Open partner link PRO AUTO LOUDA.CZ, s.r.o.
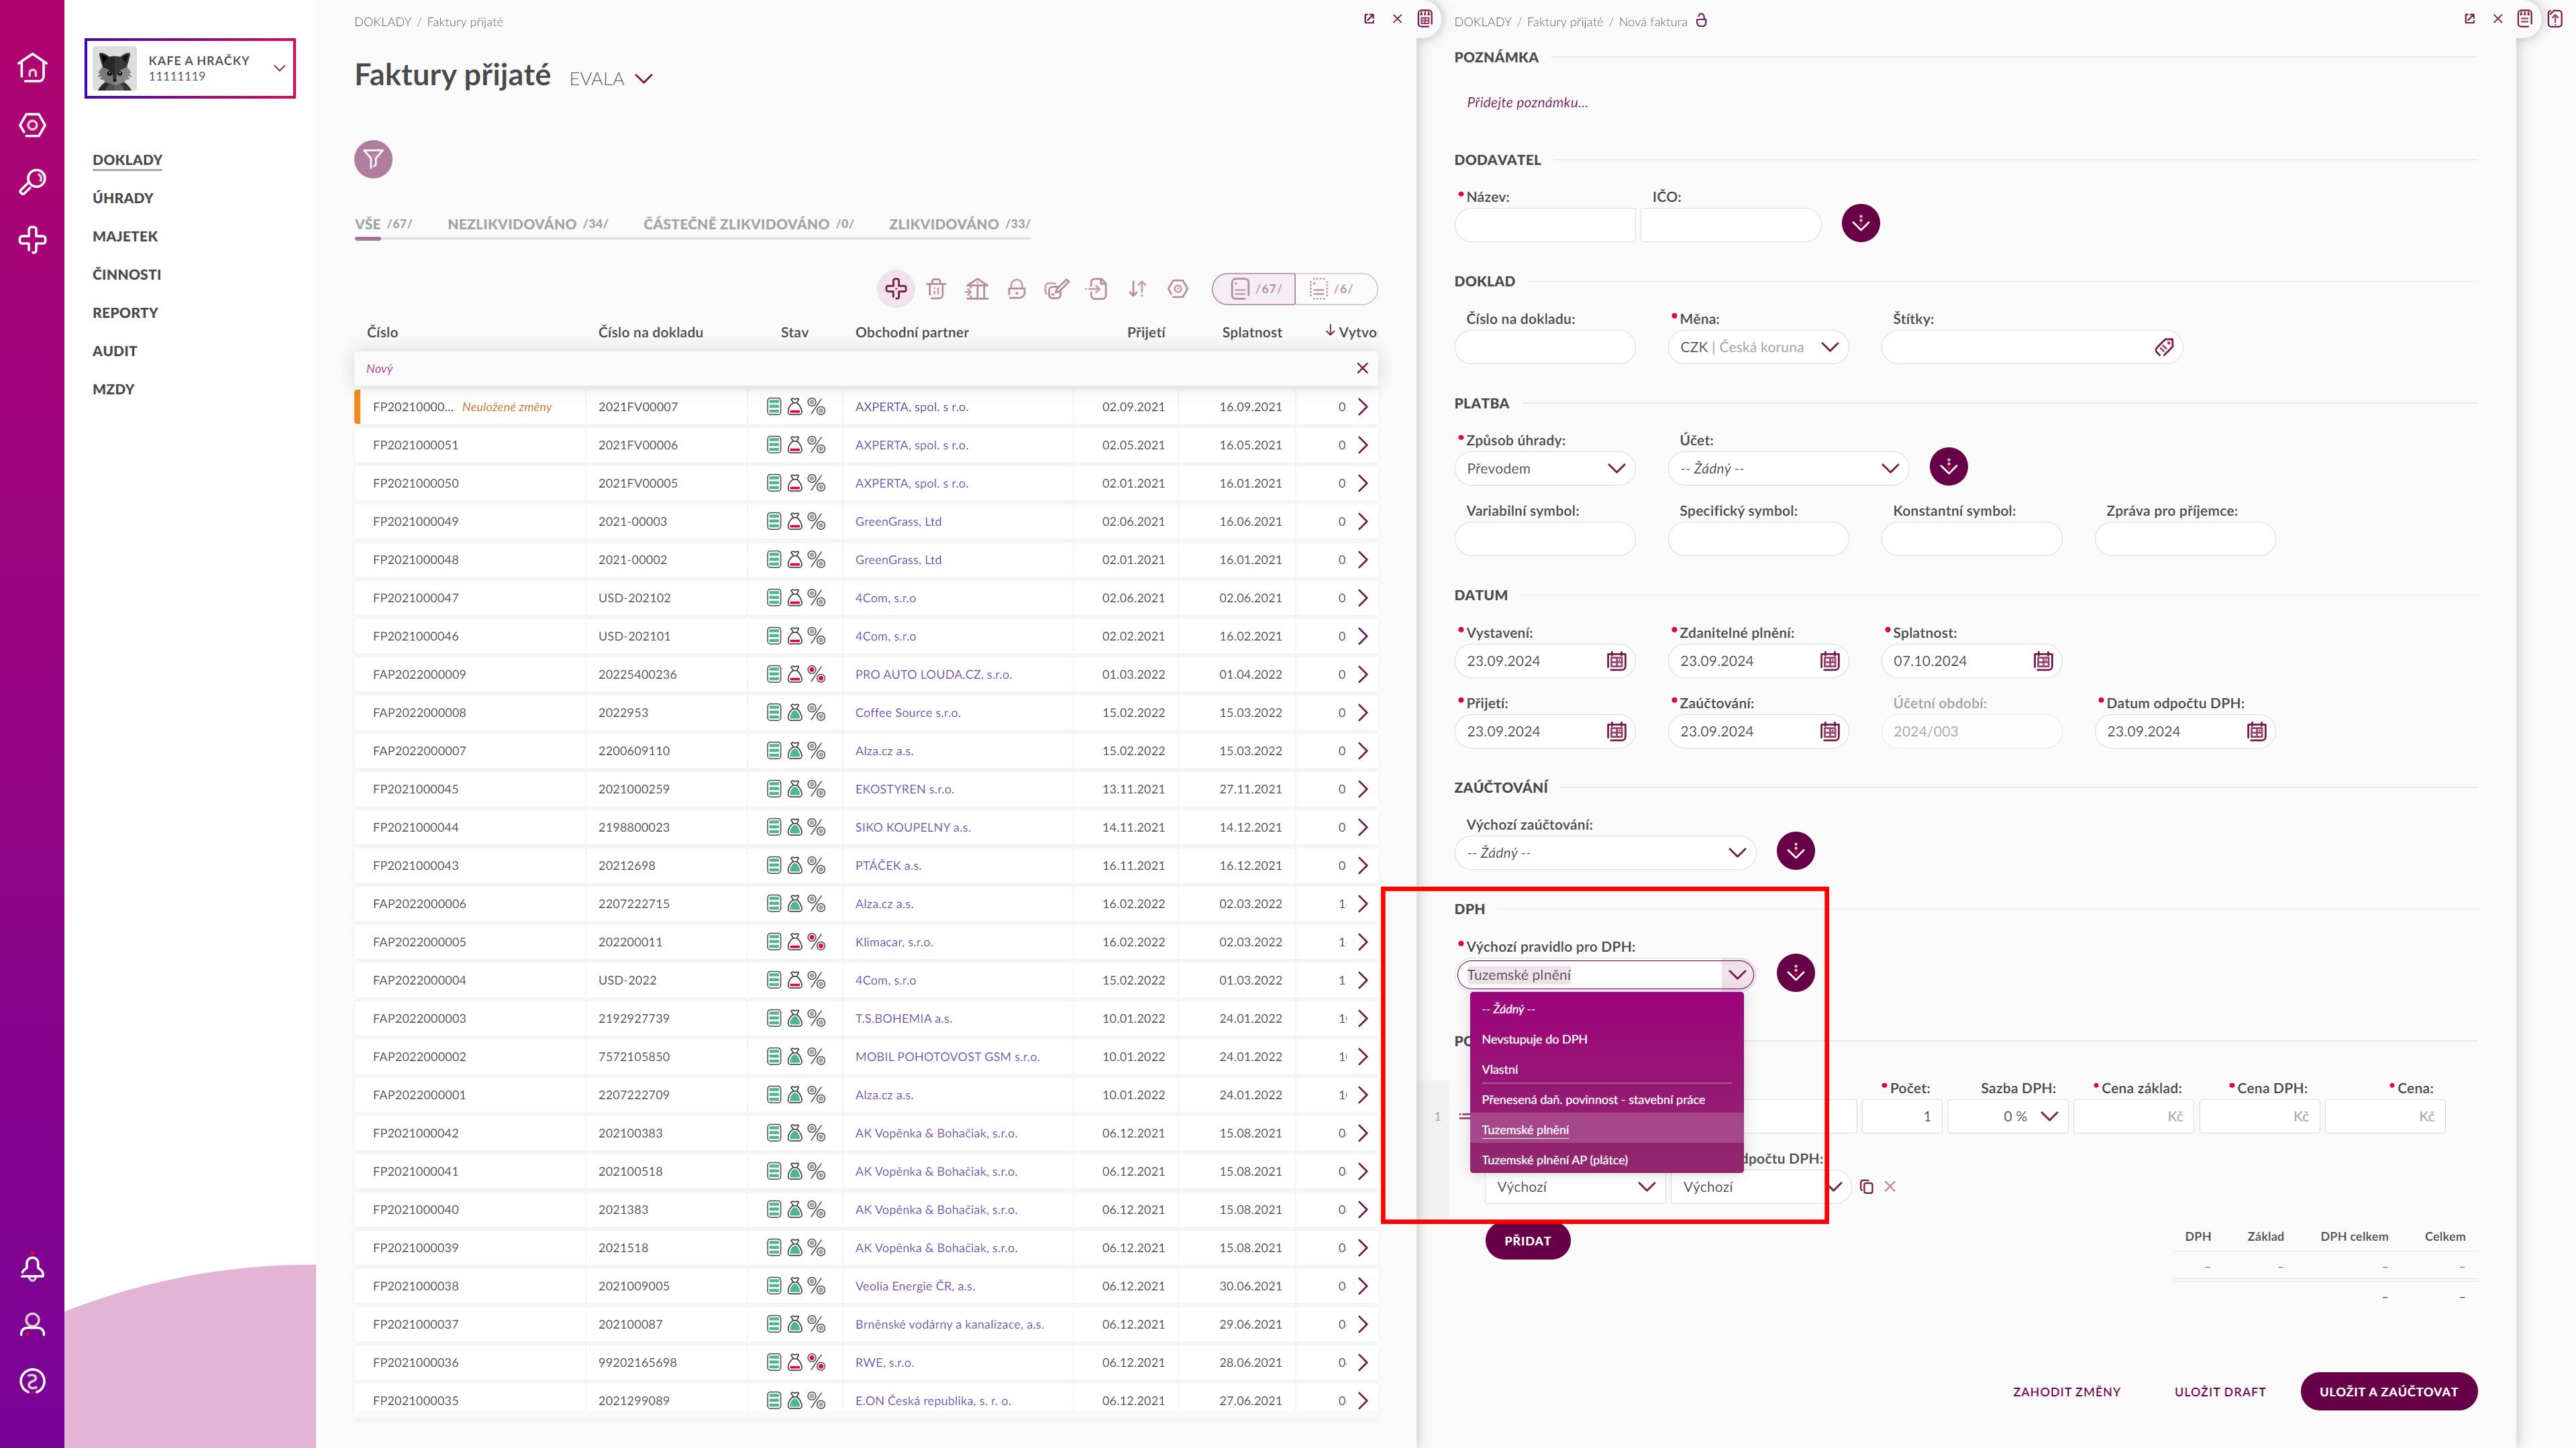The image size is (2576, 1448). click(933, 675)
